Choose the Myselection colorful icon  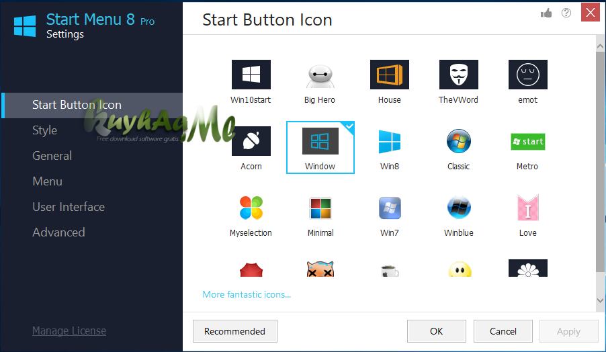click(x=251, y=208)
